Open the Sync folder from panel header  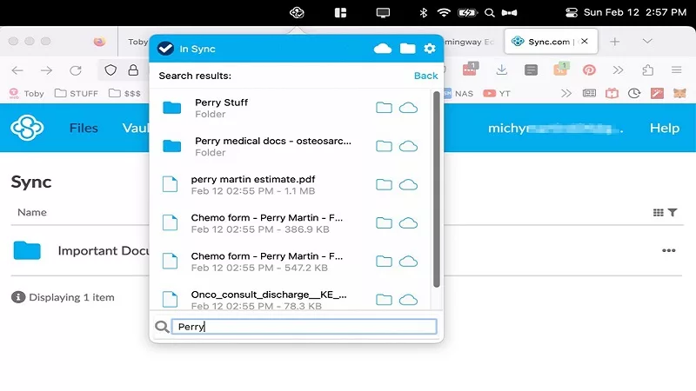(x=407, y=49)
